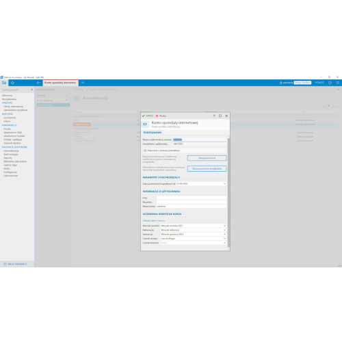Expand the Cennik dostaw dropdown
This screenshot has width=342, height=342.
coord(224,239)
